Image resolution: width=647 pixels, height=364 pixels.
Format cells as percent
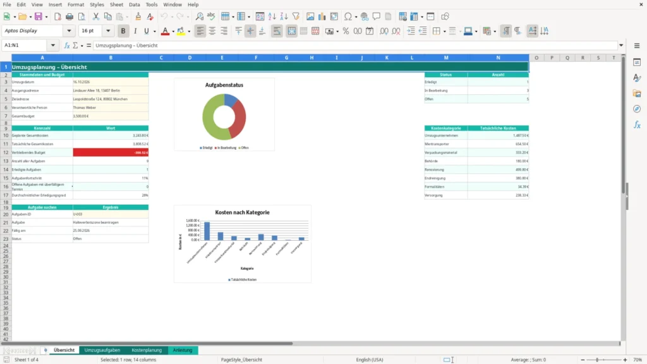346,31
